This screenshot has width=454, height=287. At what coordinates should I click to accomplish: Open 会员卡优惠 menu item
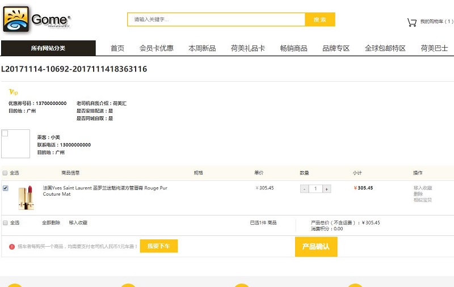tap(157, 48)
